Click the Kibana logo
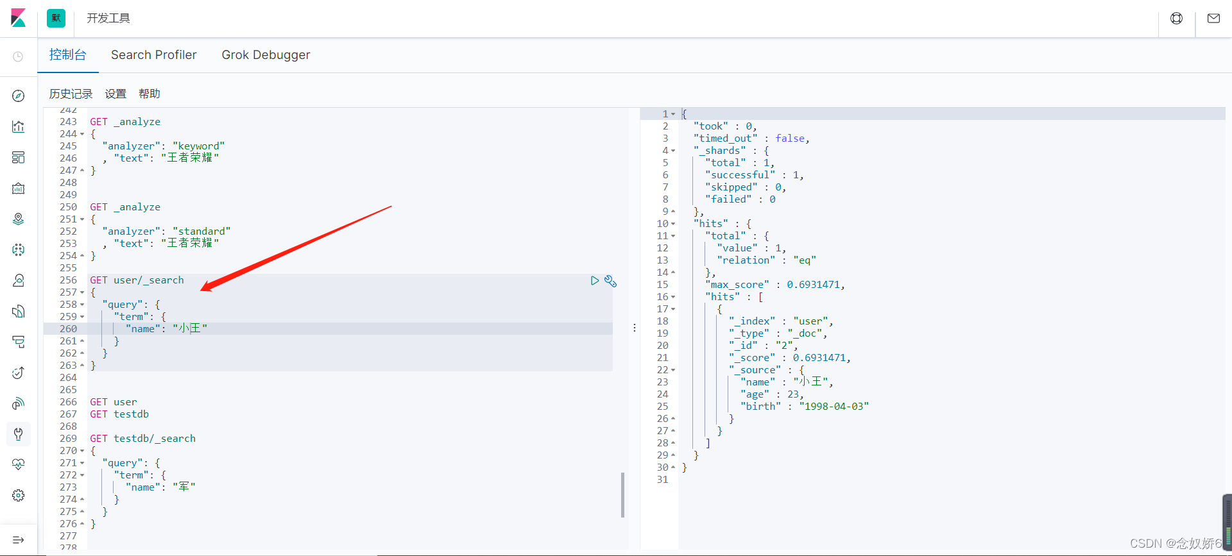Viewport: 1232px width, 556px height. (19, 18)
